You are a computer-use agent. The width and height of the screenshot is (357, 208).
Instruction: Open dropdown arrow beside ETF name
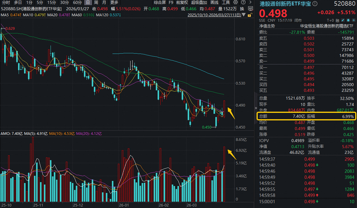pos(315,3)
